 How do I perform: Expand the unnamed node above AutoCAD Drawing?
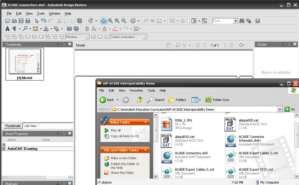(x=4, y=145)
